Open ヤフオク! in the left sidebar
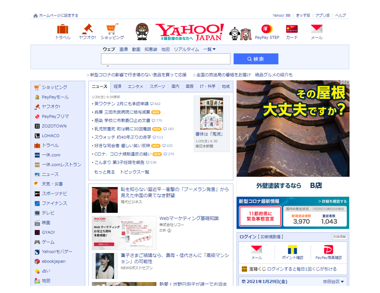 click(x=51, y=106)
